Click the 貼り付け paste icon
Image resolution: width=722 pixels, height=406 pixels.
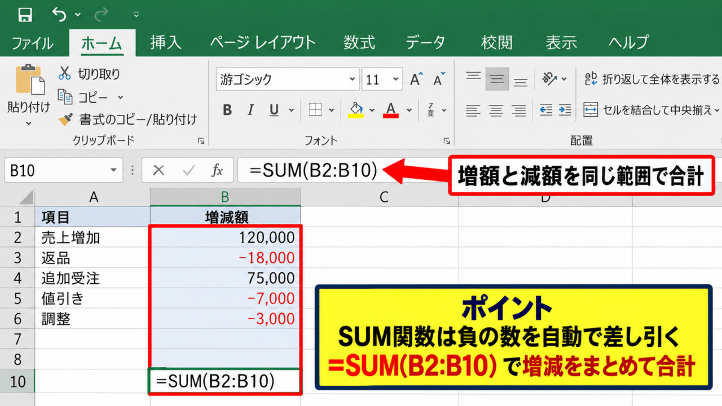(29, 80)
